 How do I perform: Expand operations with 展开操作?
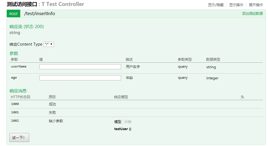click(x=256, y=5)
